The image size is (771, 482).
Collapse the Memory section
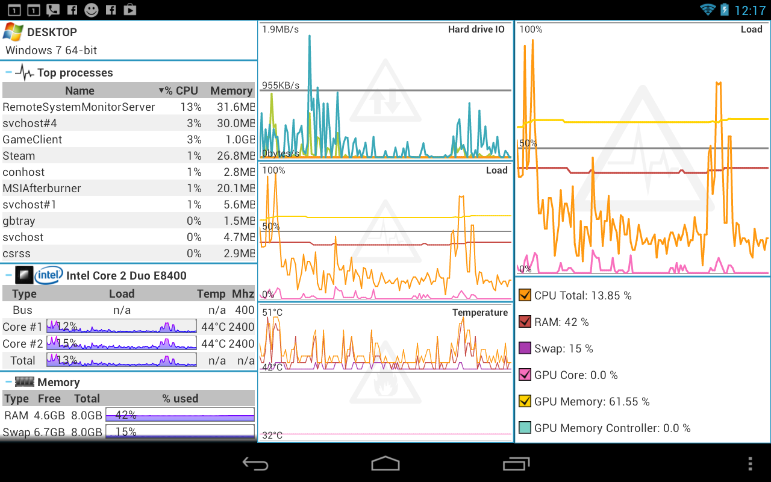8,382
